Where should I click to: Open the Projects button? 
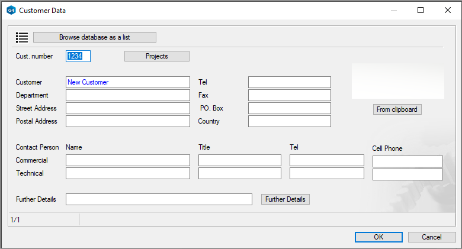[x=156, y=56]
